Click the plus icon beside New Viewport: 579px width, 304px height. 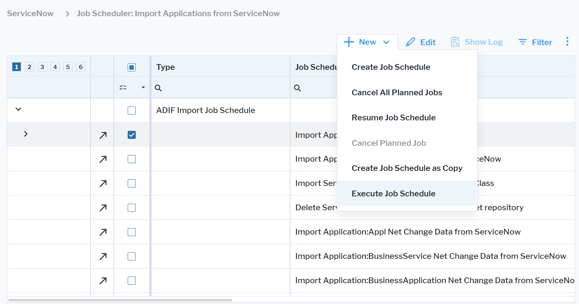(x=349, y=42)
